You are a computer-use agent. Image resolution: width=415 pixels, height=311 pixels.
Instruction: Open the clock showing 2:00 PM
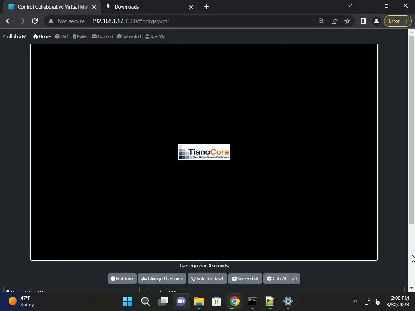(x=398, y=301)
